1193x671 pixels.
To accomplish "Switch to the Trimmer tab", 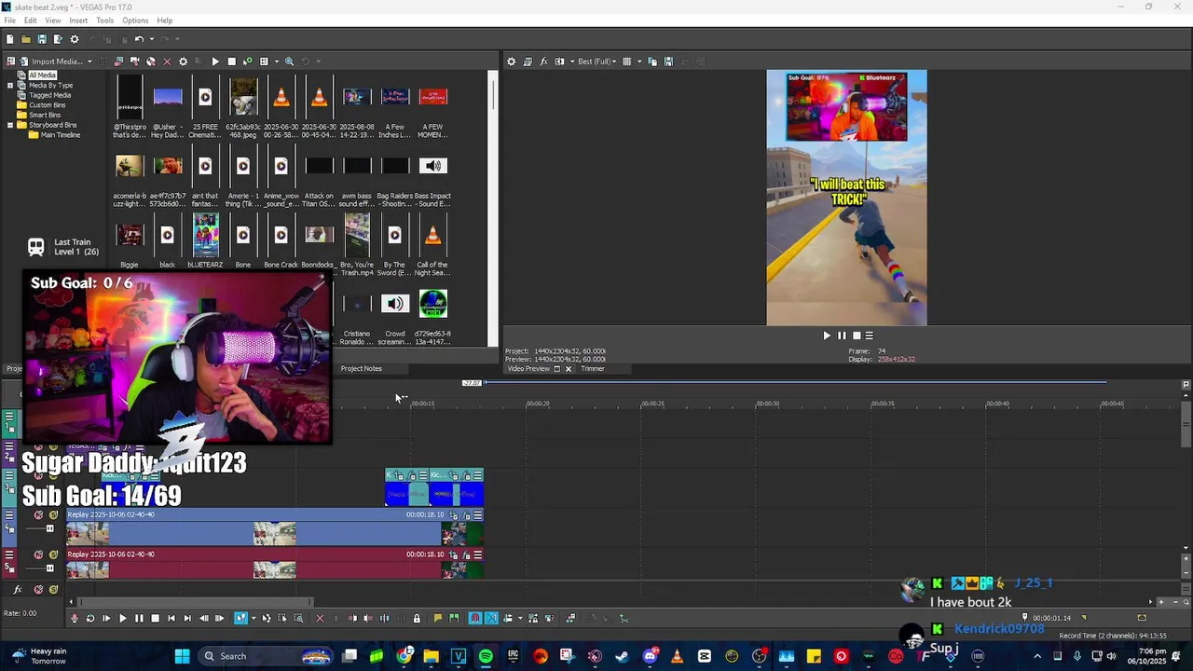I will (x=593, y=369).
